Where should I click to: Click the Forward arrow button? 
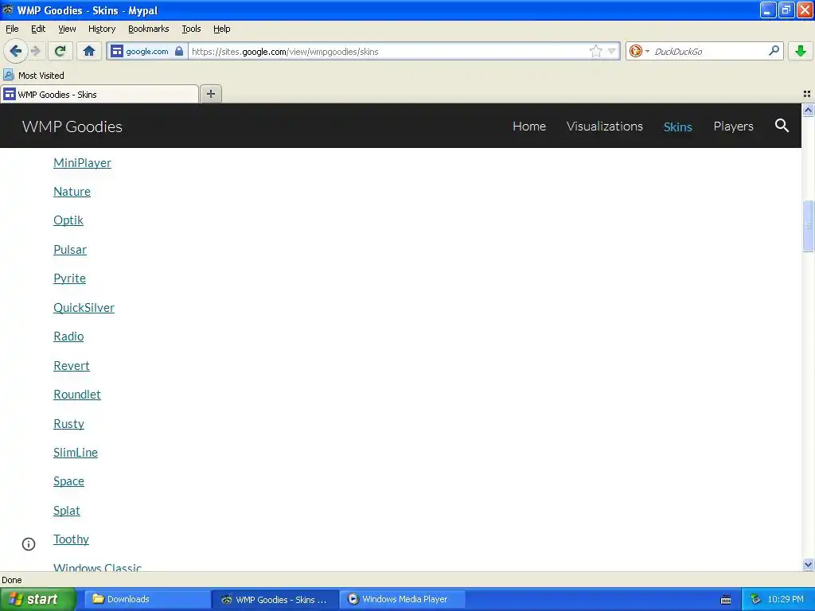(x=35, y=51)
